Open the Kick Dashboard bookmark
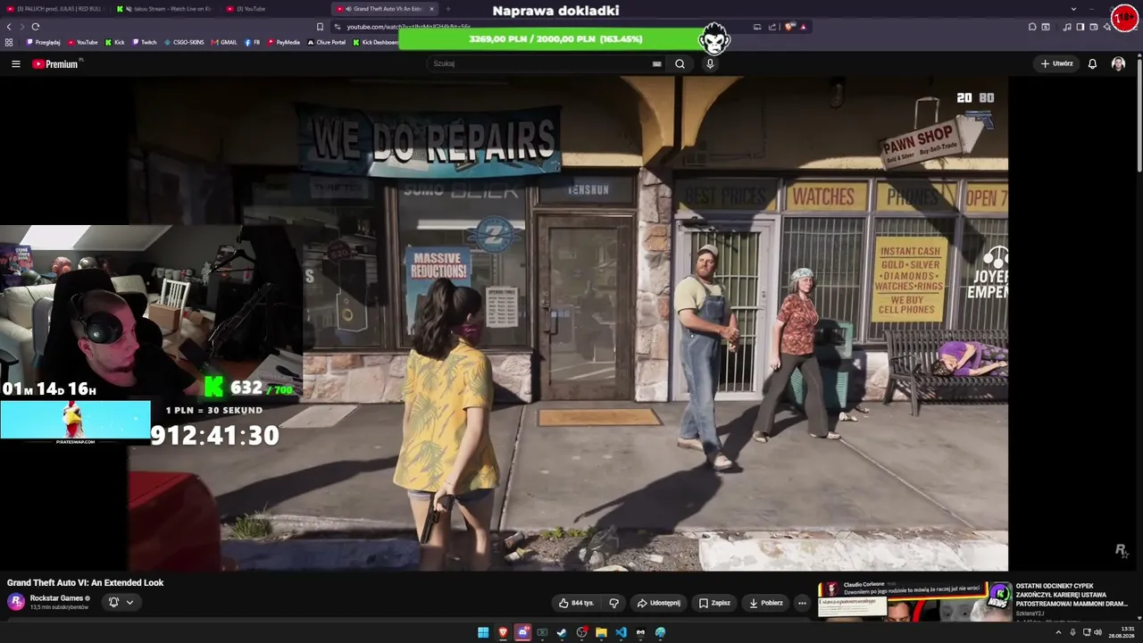Screen dimensions: 1143x643 tap(376, 42)
